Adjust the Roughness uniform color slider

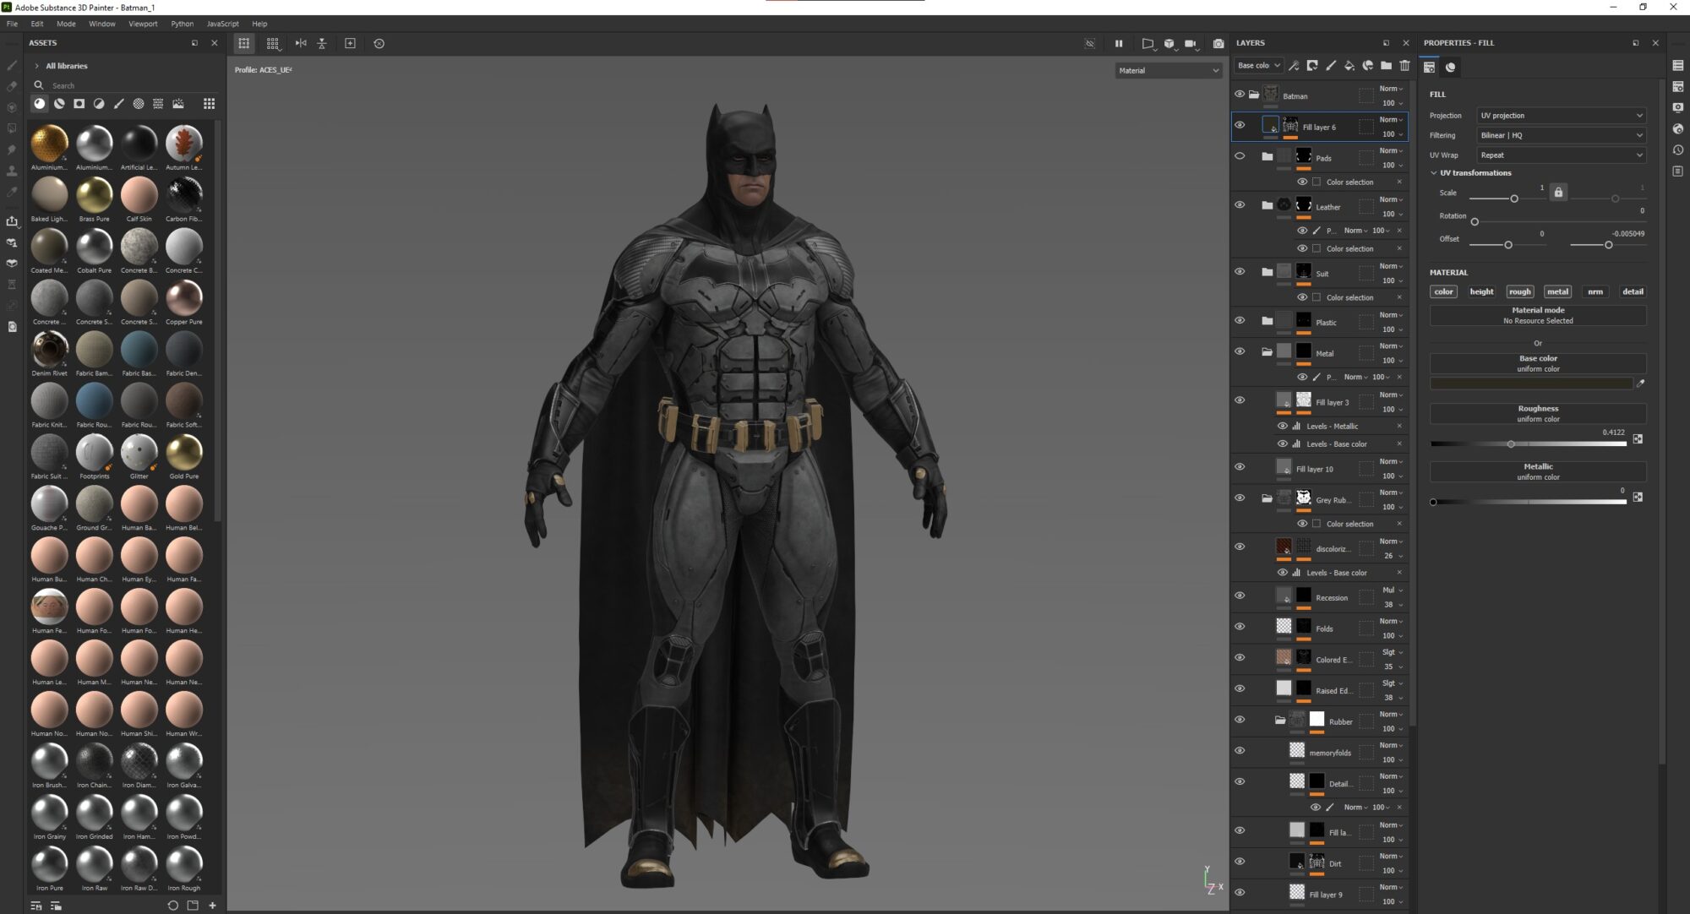(1511, 443)
